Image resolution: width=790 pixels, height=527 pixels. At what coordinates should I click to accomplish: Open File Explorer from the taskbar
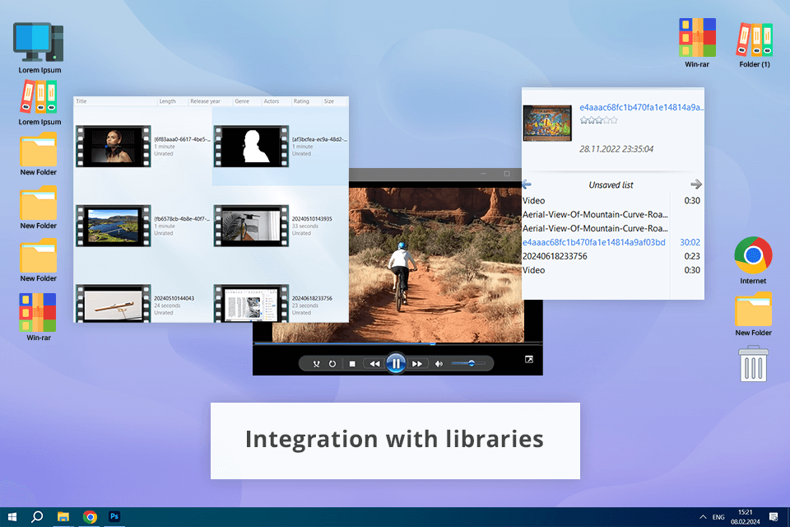tap(63, 517)
